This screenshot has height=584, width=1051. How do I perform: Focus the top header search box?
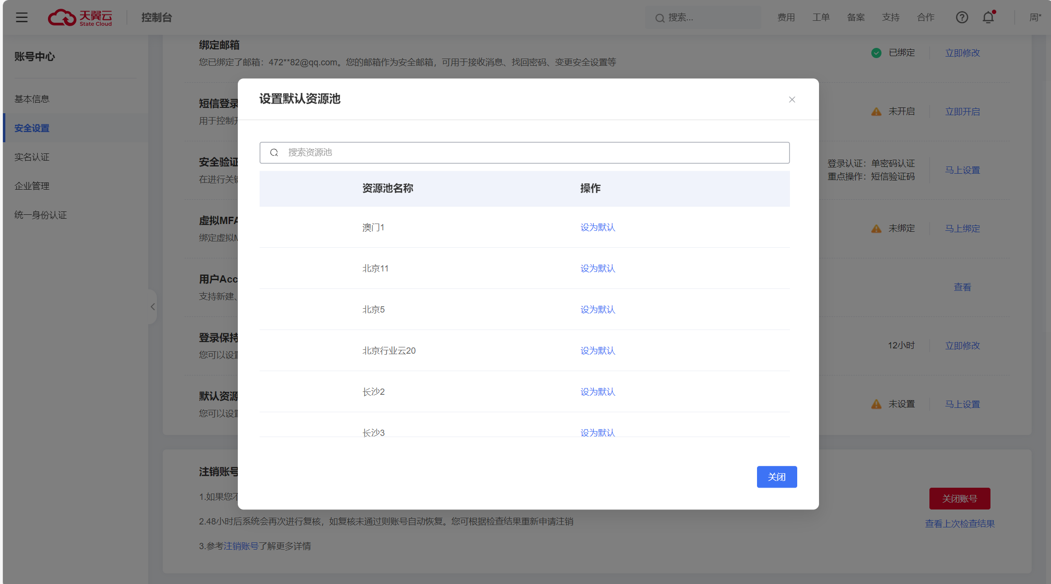tap(703, 17)
